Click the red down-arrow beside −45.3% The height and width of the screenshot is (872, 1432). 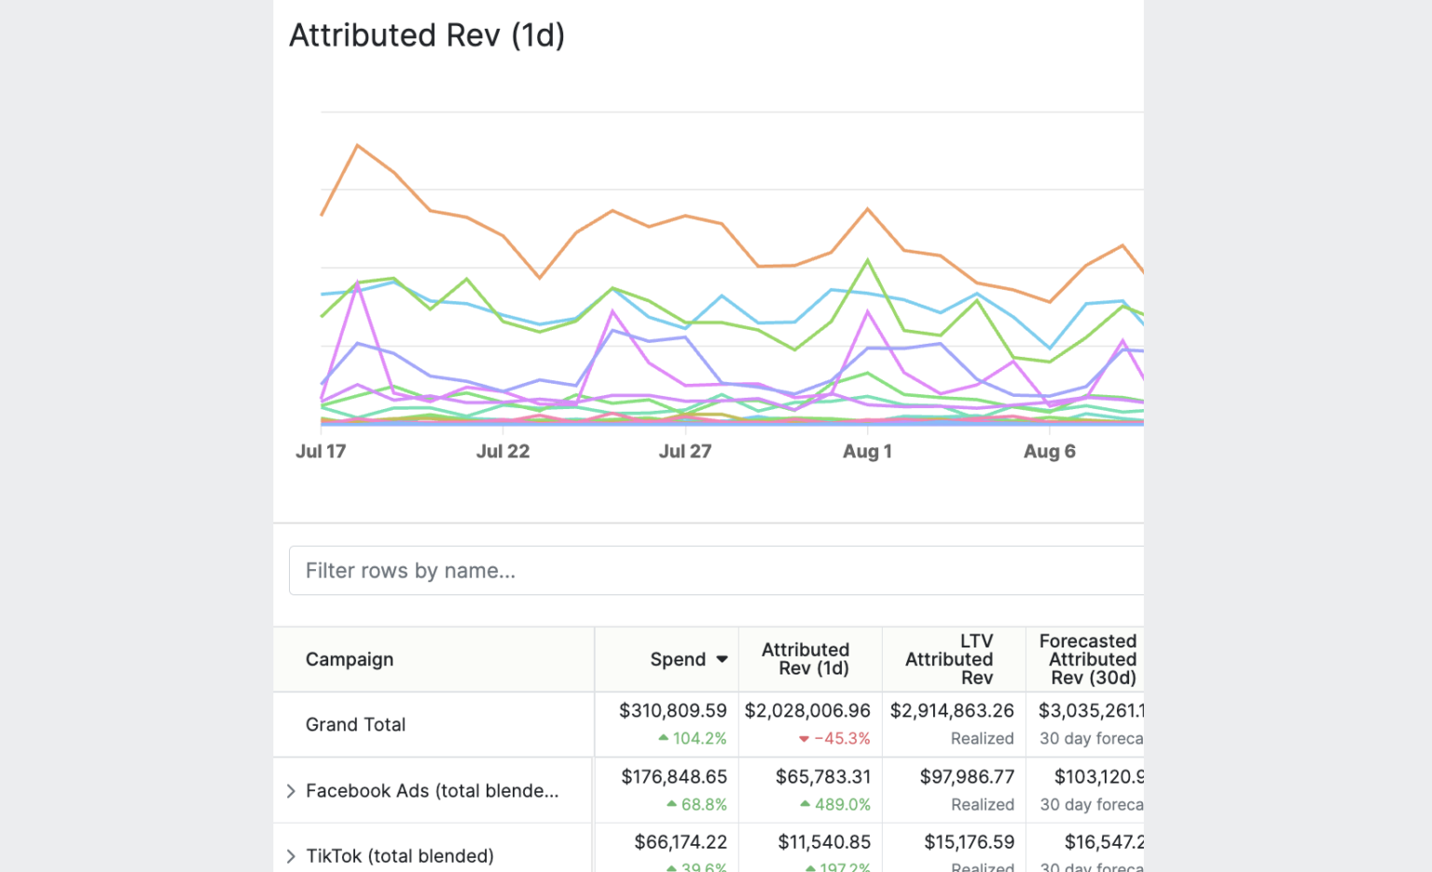[x=805, y=738]
